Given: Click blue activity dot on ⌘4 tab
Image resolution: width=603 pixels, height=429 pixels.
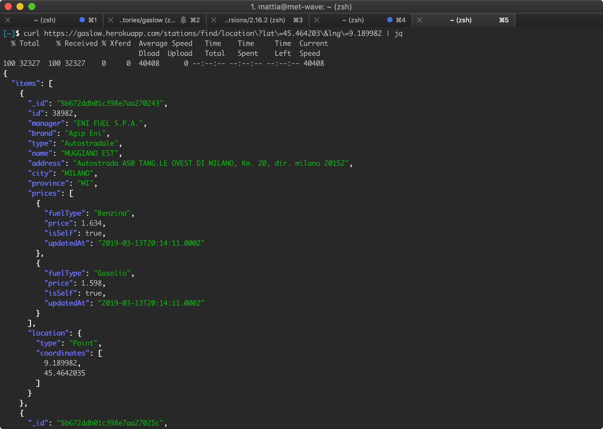Looking at the screenshot, I should (390, 20).
